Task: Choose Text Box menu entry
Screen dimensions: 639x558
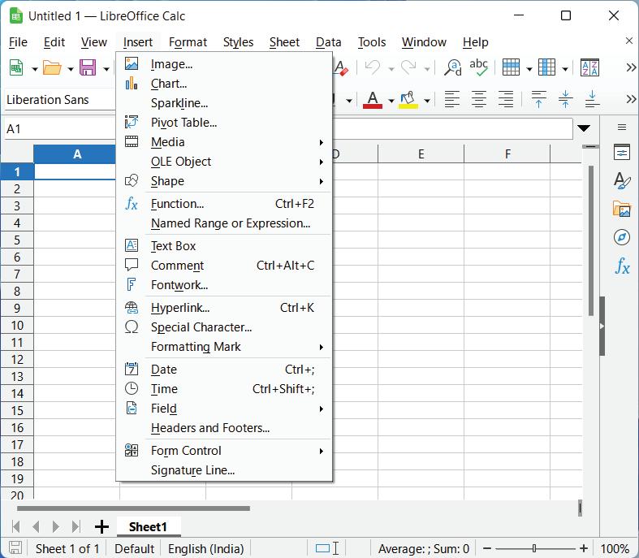Action: pos(224,246)
